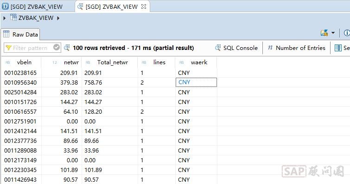The height and width of the screenshot is (184, 350).
Task: Click netwr value 379.38
Action: click(69, 83)
